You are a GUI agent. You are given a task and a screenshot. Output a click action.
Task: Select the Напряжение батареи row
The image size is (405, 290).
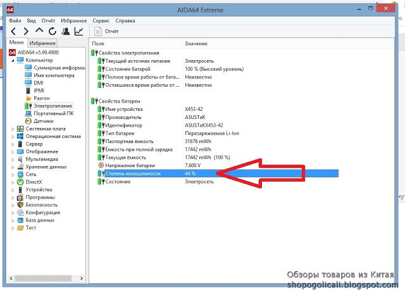pos(218,165)
